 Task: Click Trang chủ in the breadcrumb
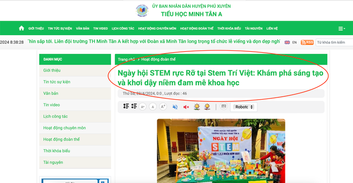point(126,59)
